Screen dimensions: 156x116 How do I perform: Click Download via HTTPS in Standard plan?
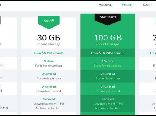(x=107, y=104)
